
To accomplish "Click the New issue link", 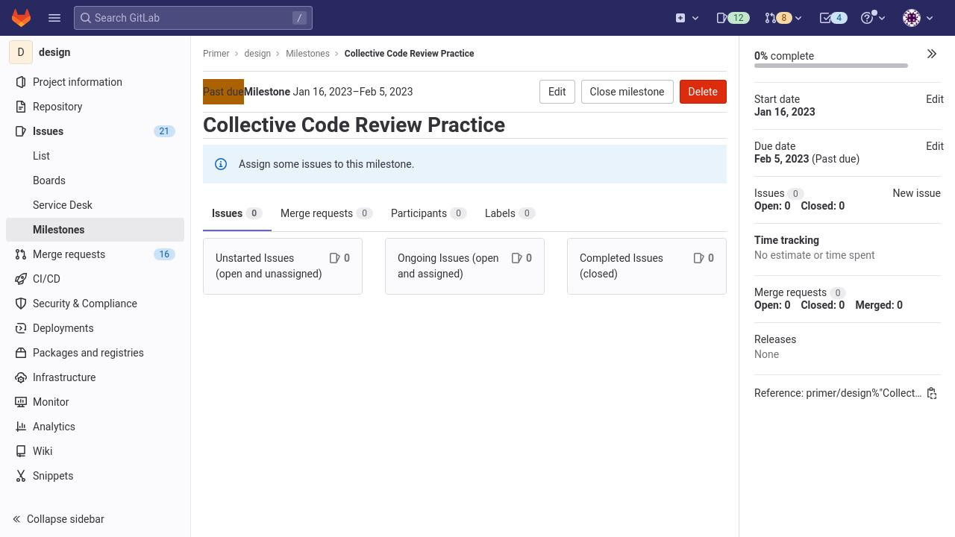I will coord(916,193).
